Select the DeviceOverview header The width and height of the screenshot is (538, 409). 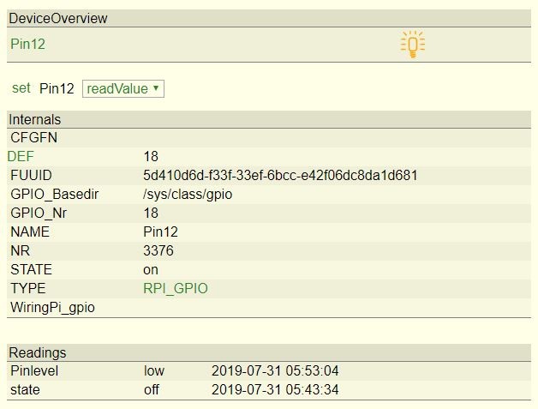point(58,18)
